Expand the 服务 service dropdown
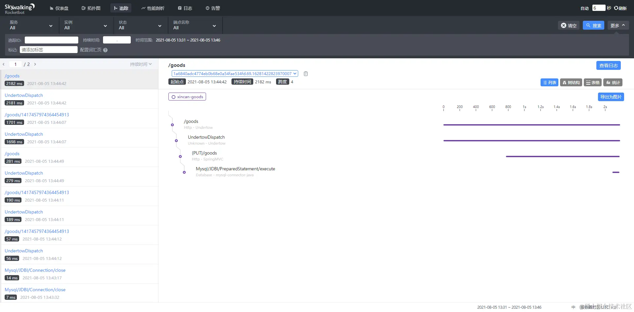This screenshot has width=634, height=312. [x=31, y=25]
